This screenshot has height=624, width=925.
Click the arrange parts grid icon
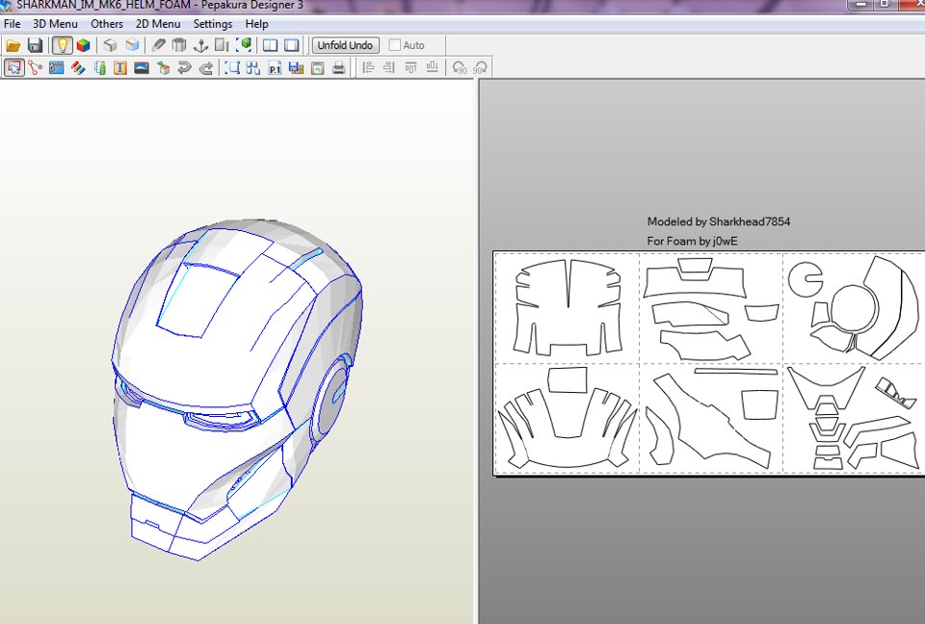tap(253, 67)
